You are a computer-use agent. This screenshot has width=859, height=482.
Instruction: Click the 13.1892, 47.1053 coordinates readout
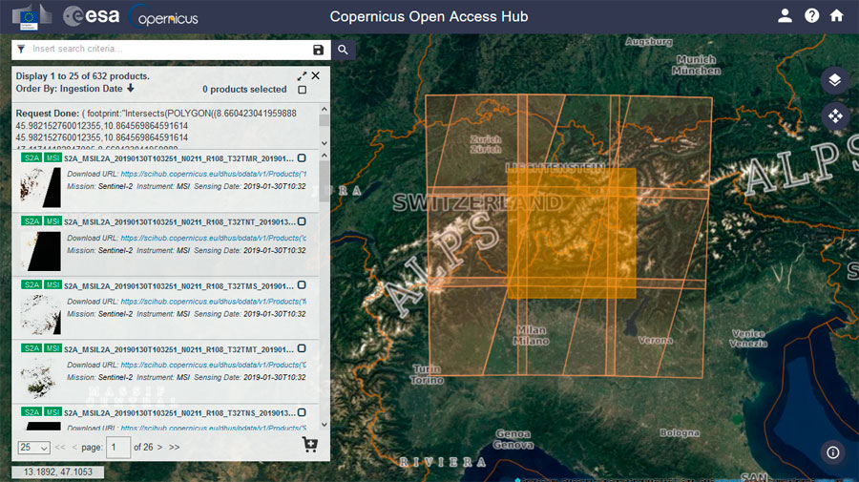pyautogui.click(x=58, y=472)
